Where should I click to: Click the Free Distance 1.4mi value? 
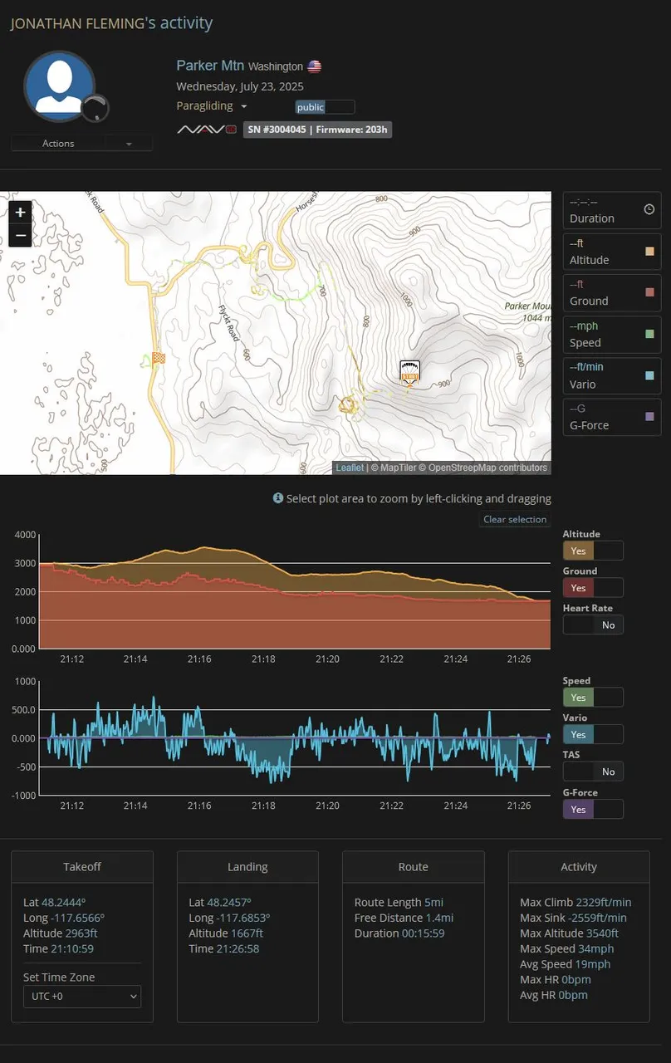438,918
